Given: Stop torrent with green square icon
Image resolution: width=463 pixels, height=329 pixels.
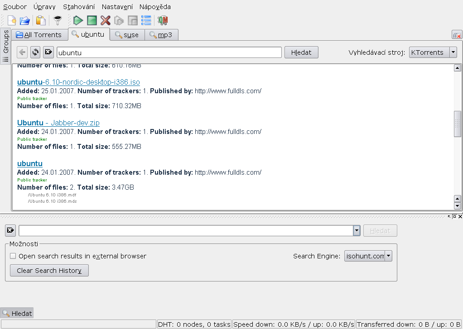Looking at the screenshot, I should tap(92, 20).
